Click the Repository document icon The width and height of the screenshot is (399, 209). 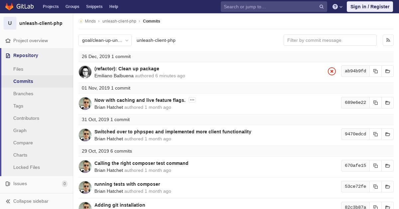(8, 55)
